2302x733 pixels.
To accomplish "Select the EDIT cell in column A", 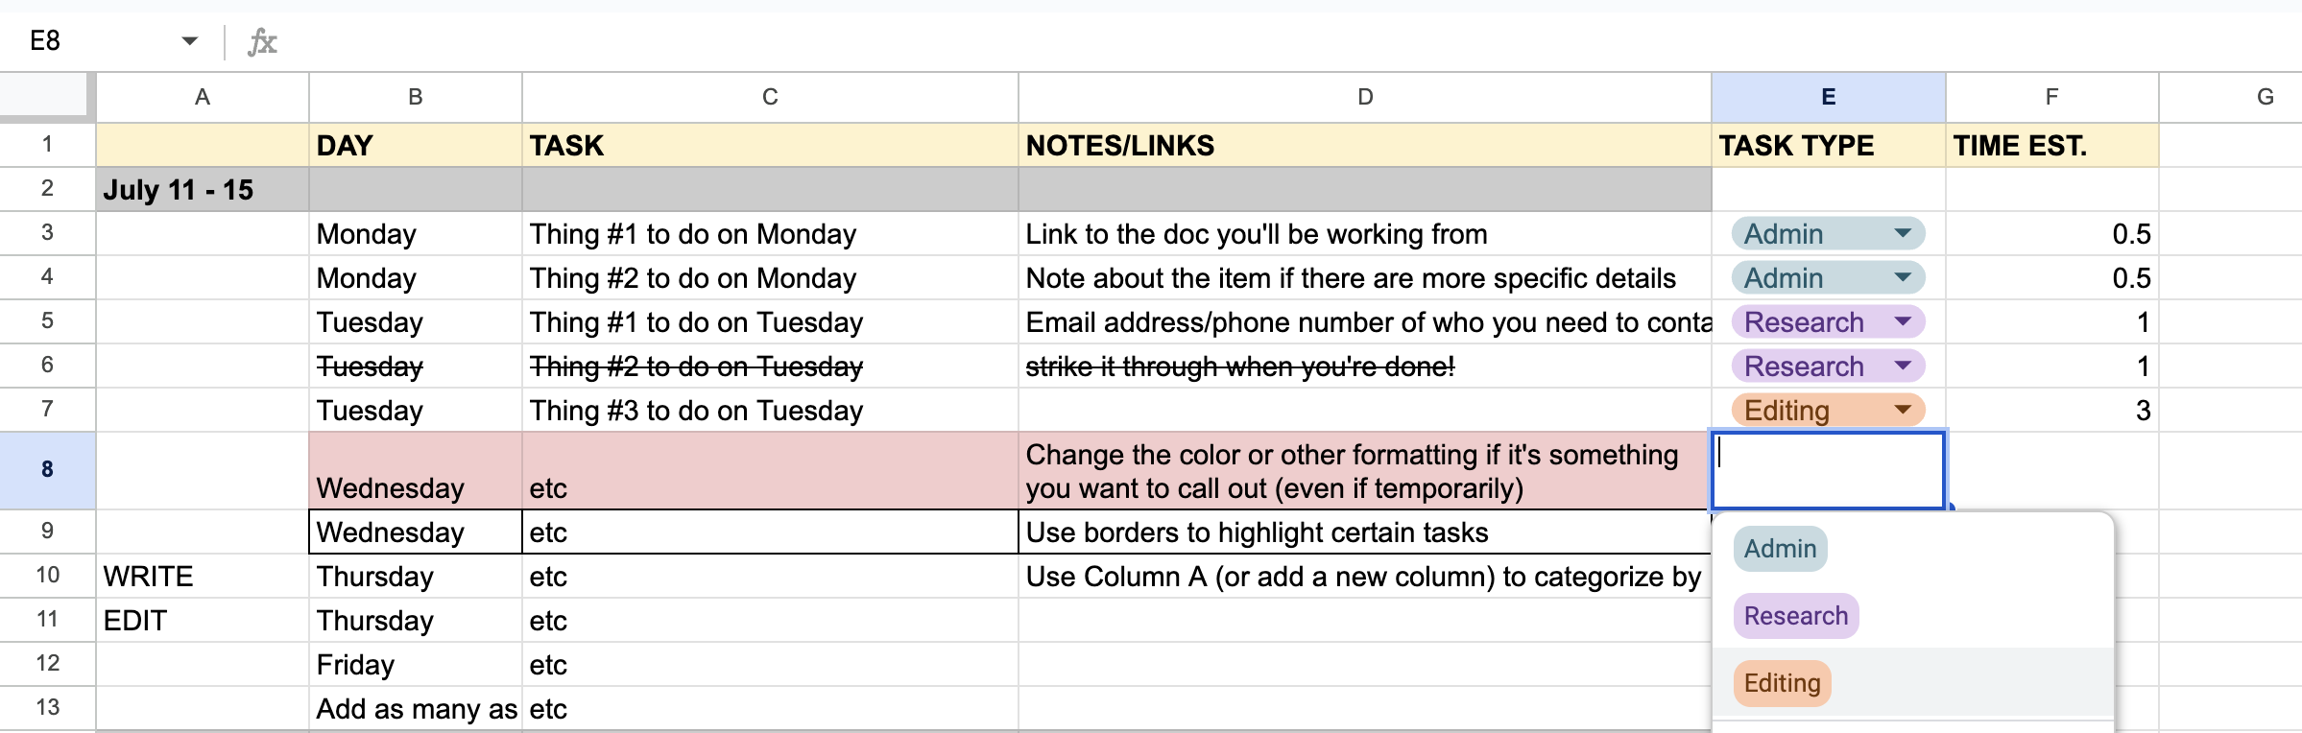I will 135,620.
